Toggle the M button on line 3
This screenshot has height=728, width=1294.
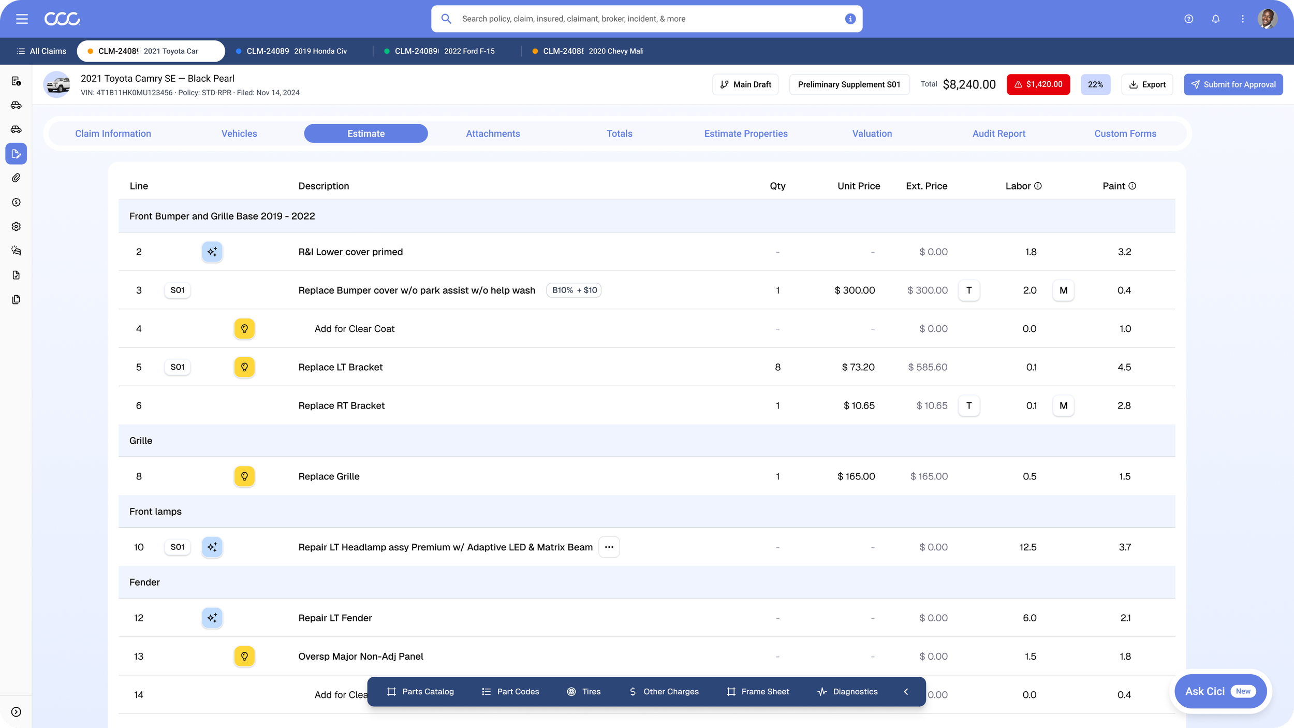click(x=1063, y=290)
